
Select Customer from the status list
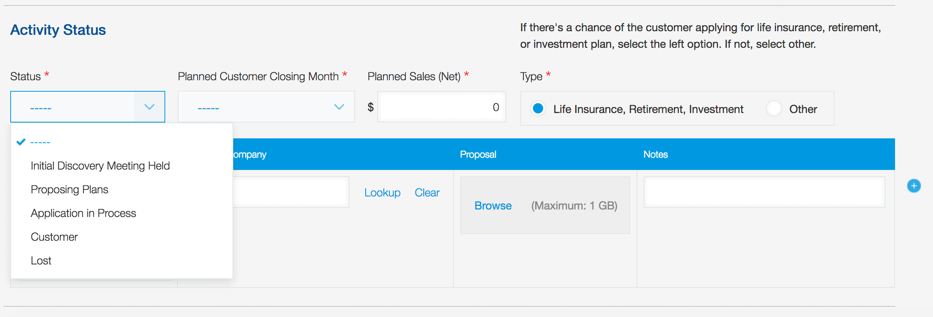coord(54,237)
